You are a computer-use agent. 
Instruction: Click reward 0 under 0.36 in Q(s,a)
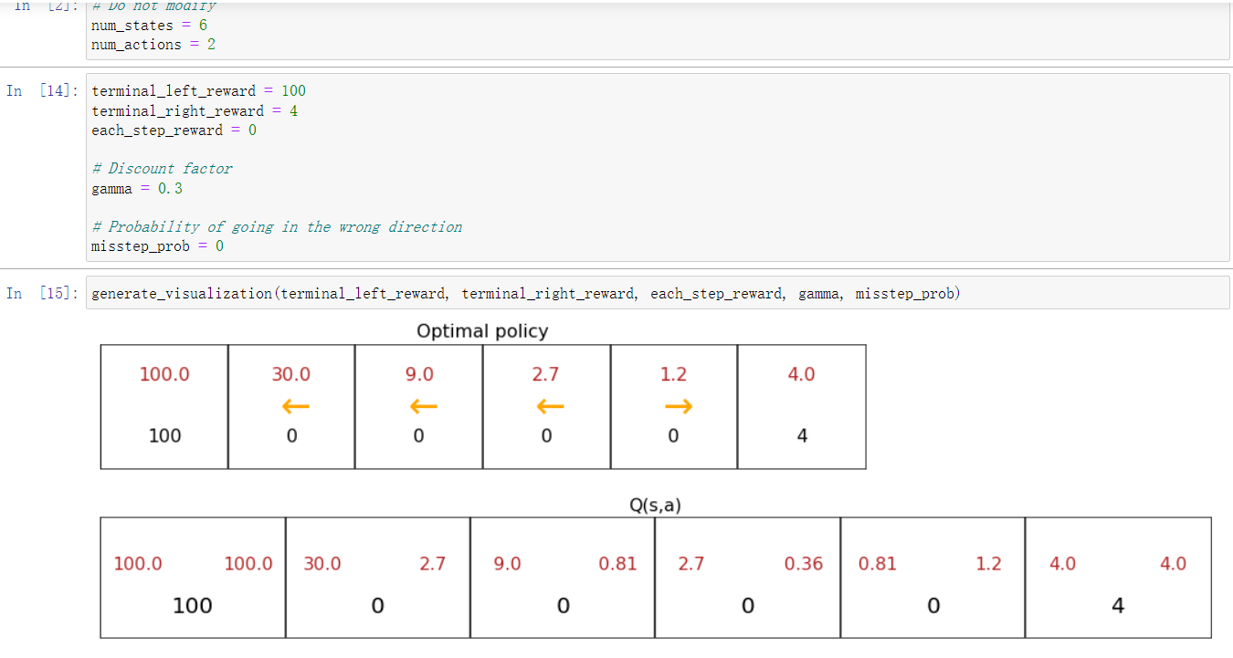point(747,605)
